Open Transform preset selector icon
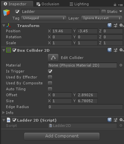The image size is (124, 144). (115, 25)
